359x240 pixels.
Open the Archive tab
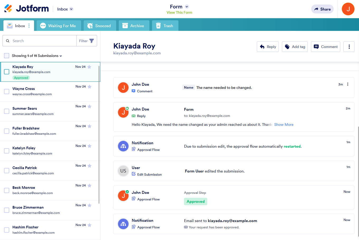(x=134, y=26)
